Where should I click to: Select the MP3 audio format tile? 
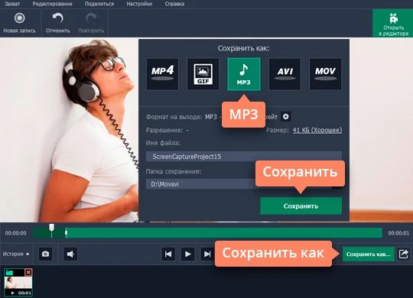pyautogui.click(x=244, y=74)
